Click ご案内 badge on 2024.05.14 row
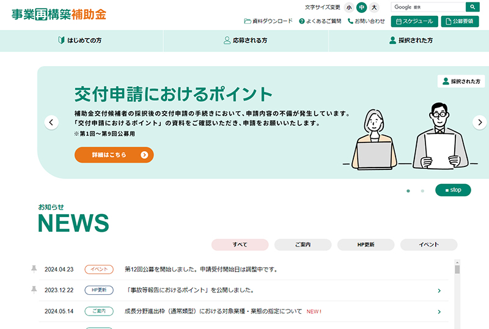Image resolution: width=489 pixels, height=329 pixels. [99, 311]
